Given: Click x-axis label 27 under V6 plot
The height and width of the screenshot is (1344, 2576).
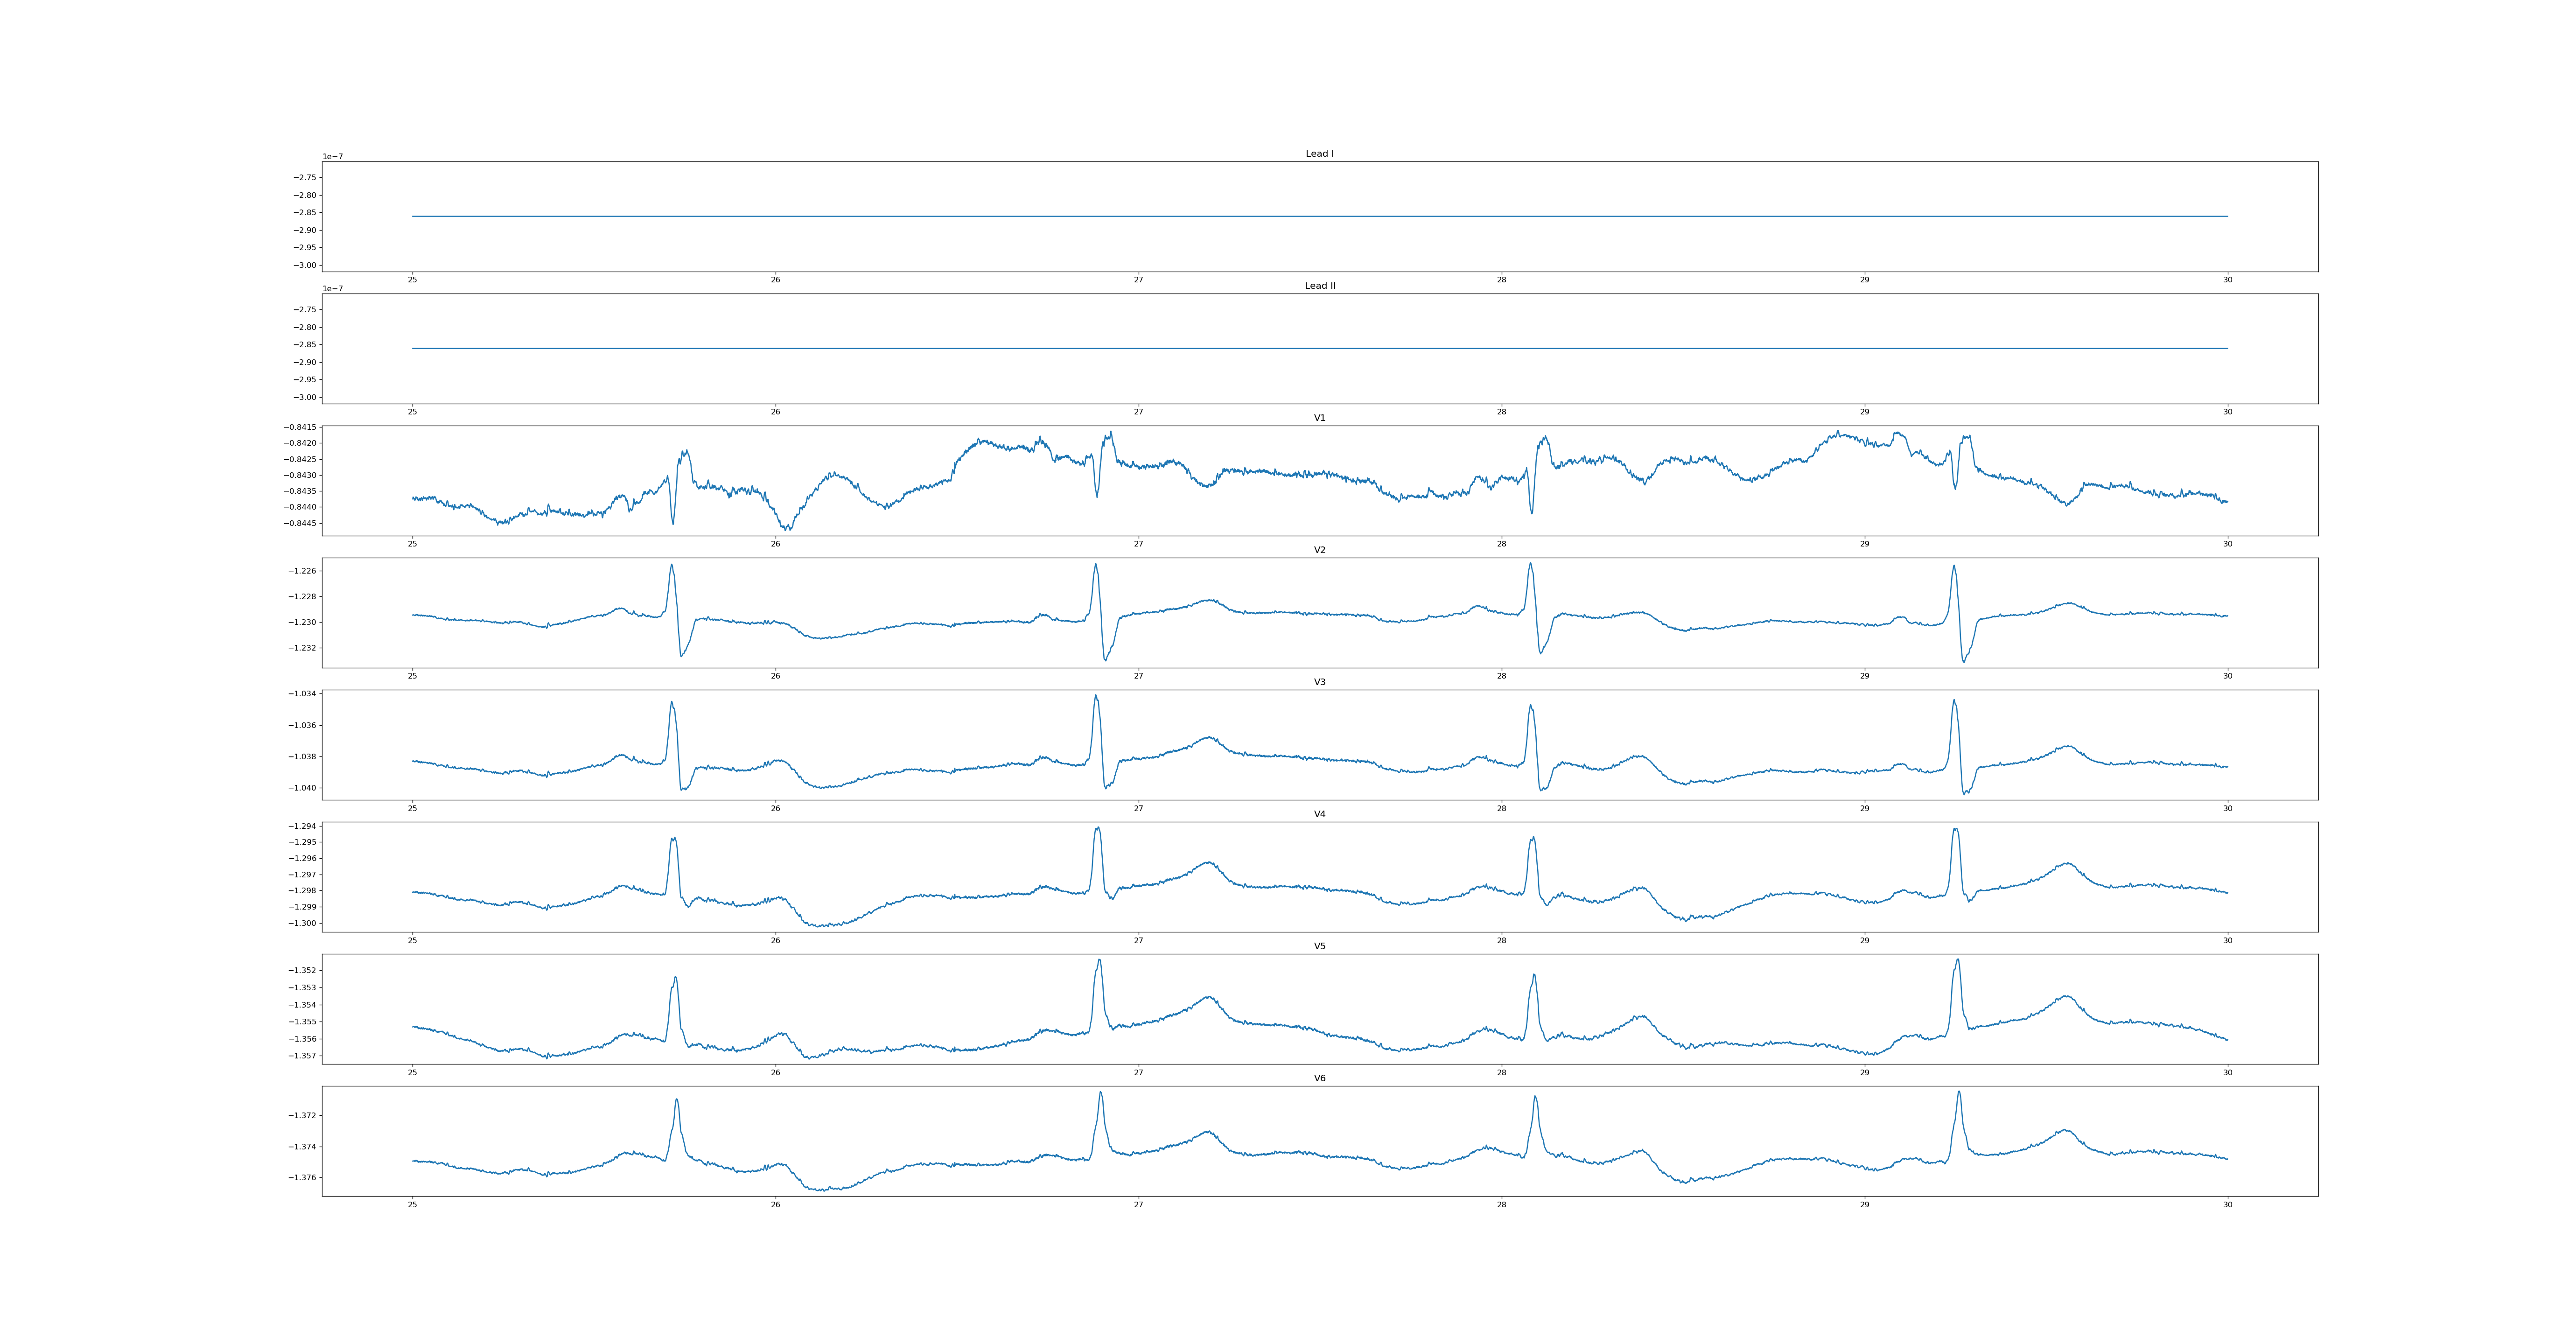Looking at the screenshot, I should 1138,1205.
